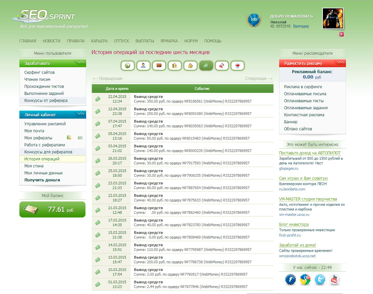Open the YouTube social badge
The image size is (373, 294).
(335, 279)
